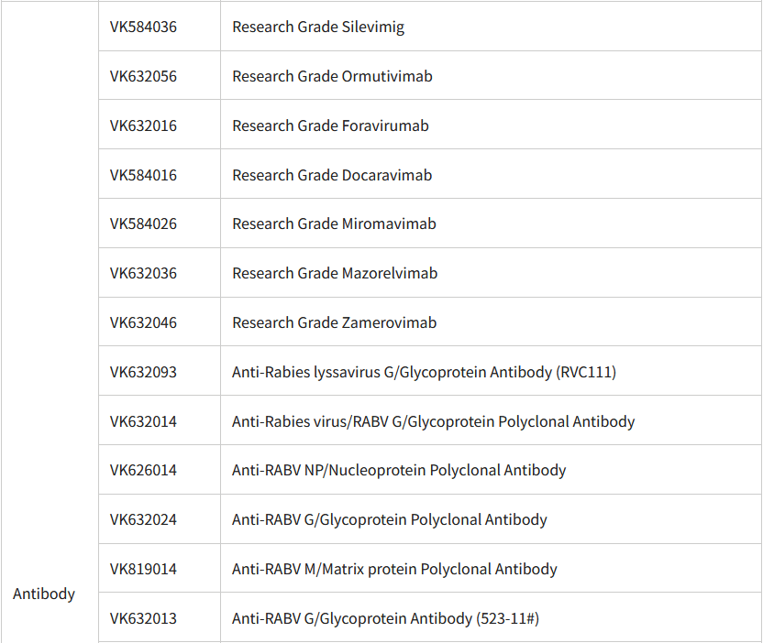Image resolution: width=763 pixels, height=643 pixels.
Task: Open Research Grade Ormutivimab entry
Action: click(x=332, y=76)
